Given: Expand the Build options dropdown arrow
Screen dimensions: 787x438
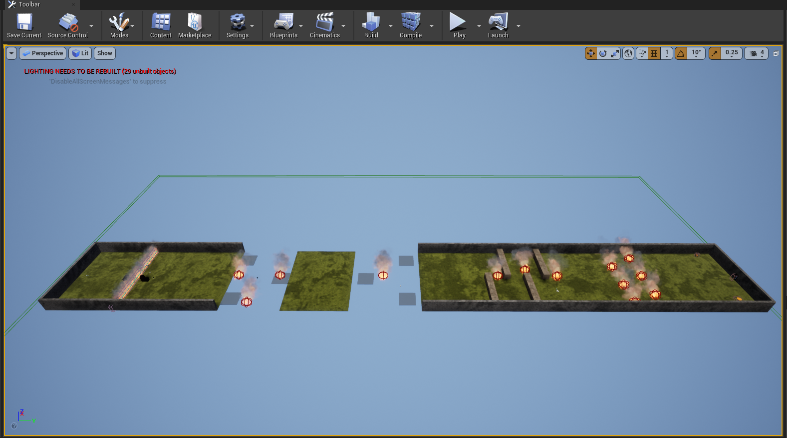Looking at the screenshot, I should tap(391, 26).
